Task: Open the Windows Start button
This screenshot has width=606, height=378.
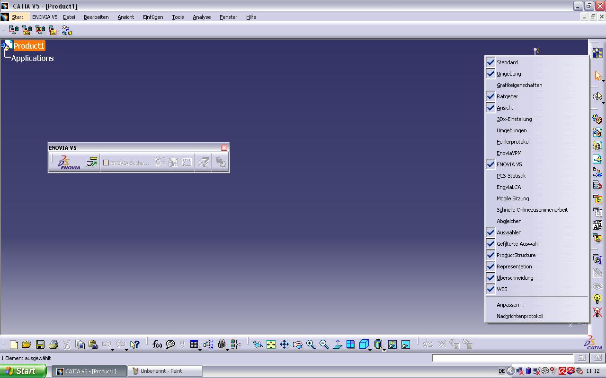Action: pos(23,371)
